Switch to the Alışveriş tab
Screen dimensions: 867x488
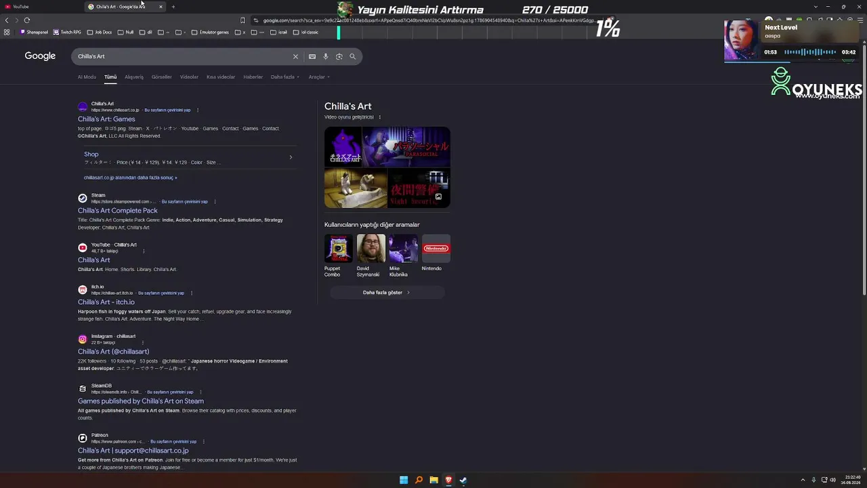pos(134,77)
